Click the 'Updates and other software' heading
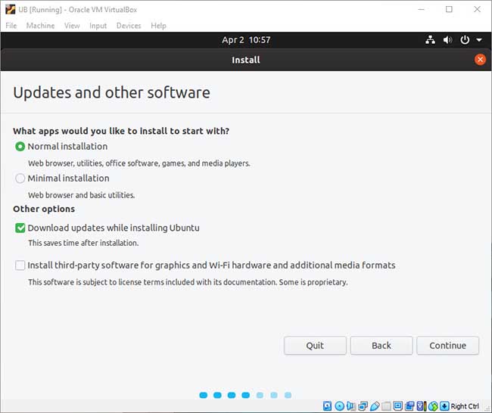Screen dimensions: 492x413 112,93
